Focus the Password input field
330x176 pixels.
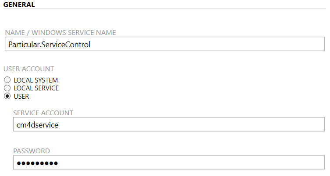(169, 163)
